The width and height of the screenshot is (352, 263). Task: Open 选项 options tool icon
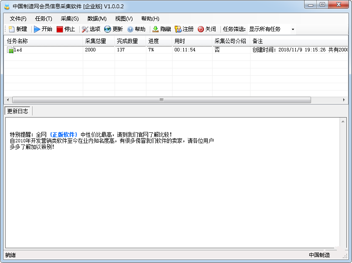click(85, 29)
